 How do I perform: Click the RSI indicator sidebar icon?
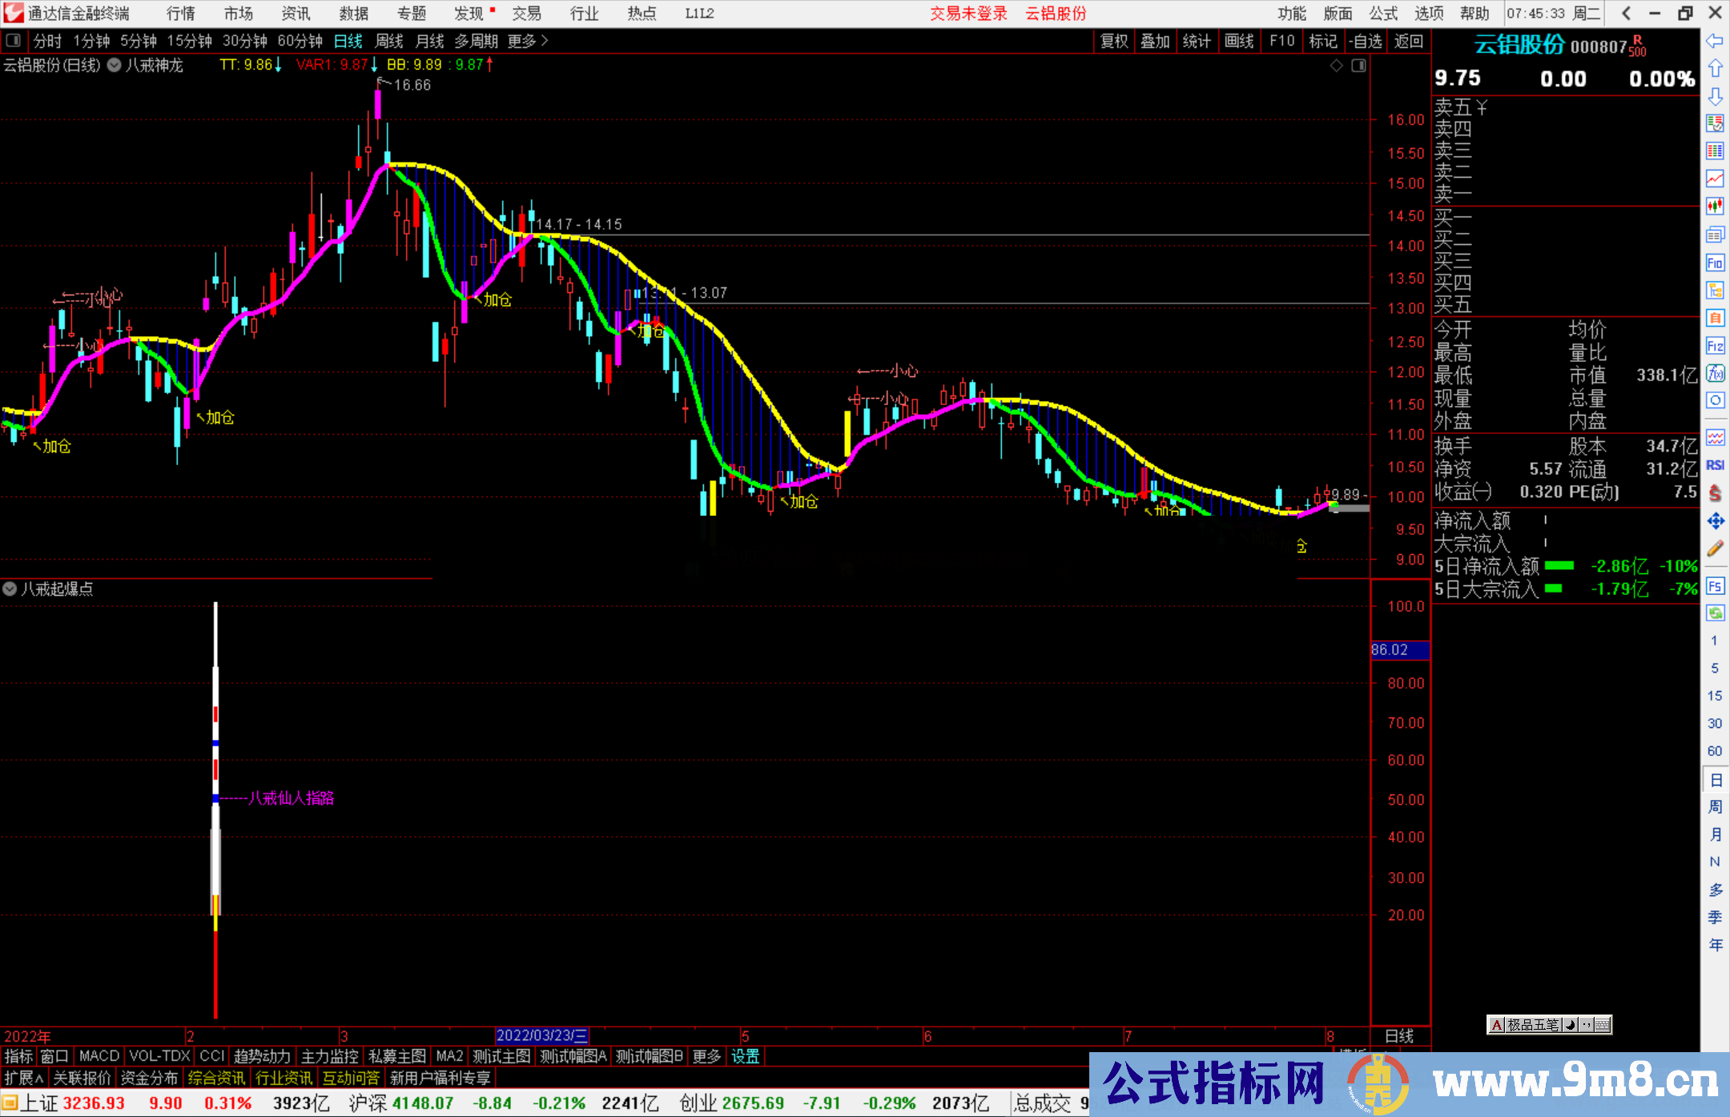(1715, 465)
